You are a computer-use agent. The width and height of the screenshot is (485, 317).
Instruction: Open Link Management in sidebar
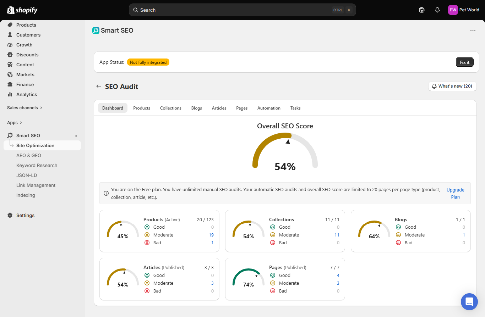pos(36,185)
